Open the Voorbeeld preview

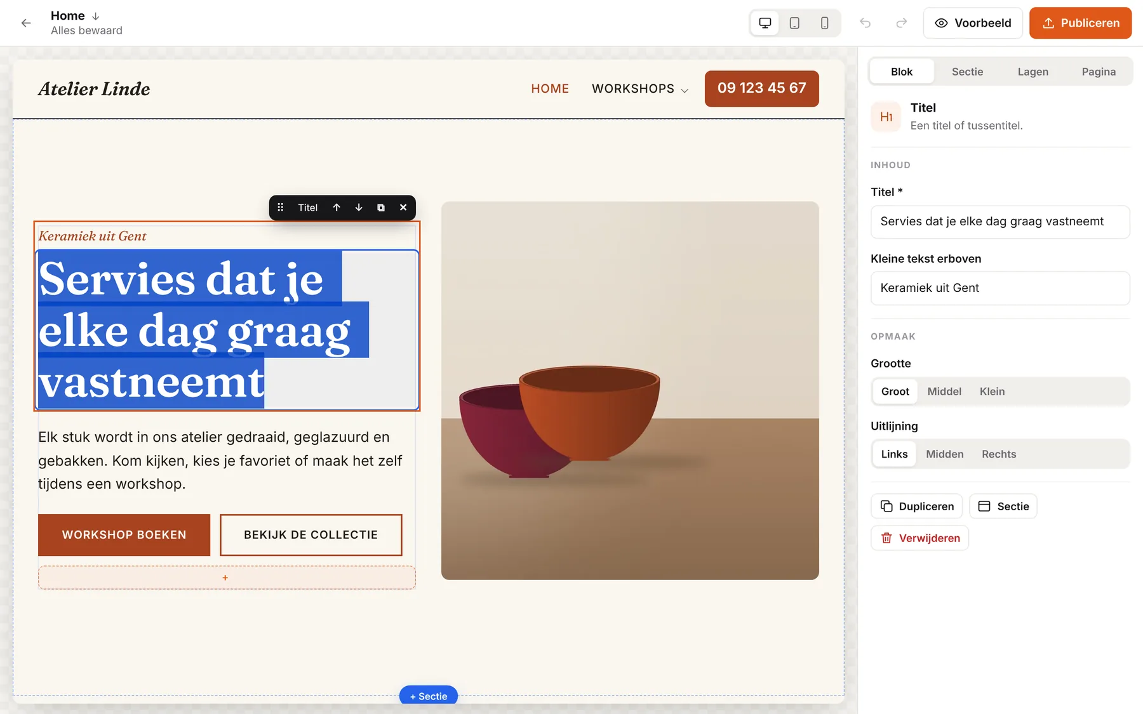973,23
